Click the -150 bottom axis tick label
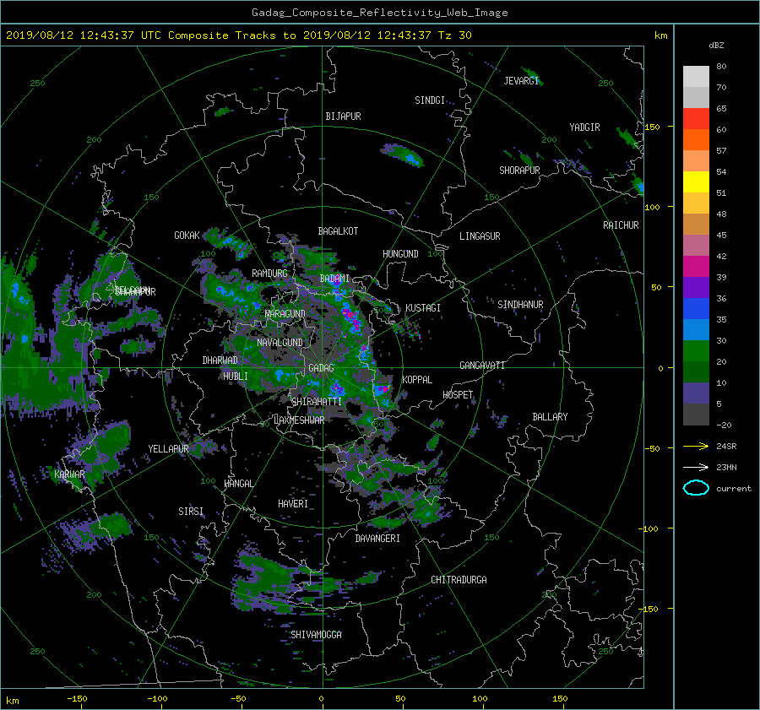Image resolution: width=760 pixels, height=710 pixels. pos(77,699)
